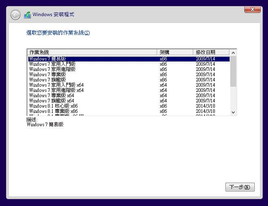Select Windows 7 家用入門版 x86 row
Screen dimensions: 268x206
pyautogui.click(x=129, y=64)
